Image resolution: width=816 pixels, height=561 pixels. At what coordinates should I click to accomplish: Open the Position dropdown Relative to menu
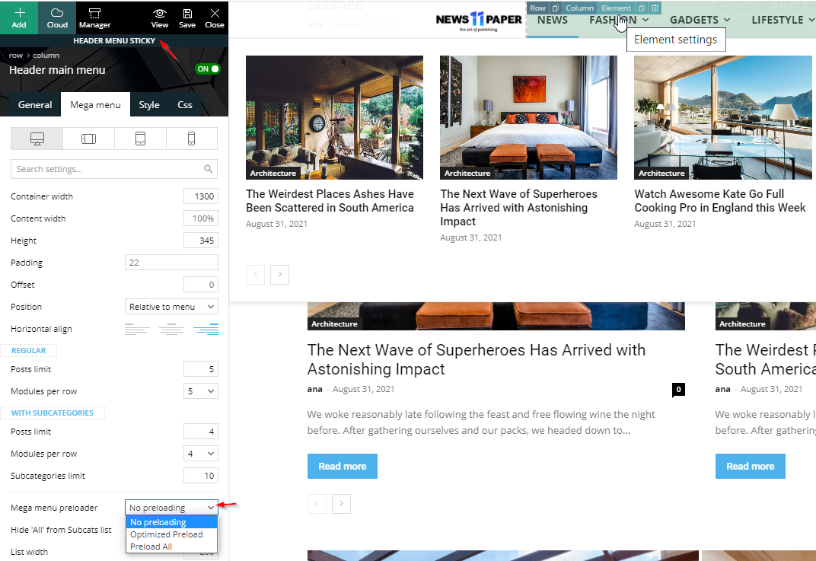tap(171, 307)
